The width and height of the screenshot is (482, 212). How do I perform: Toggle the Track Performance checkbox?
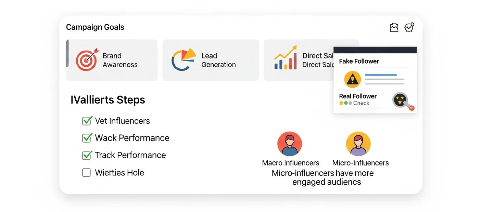point(87,155)
